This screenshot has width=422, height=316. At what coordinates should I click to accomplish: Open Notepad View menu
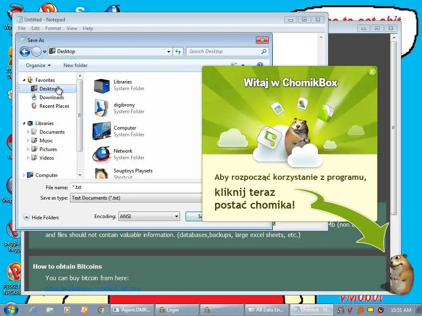point(72,28)
